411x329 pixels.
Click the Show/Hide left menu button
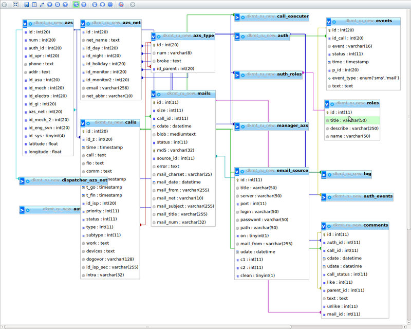5,5
